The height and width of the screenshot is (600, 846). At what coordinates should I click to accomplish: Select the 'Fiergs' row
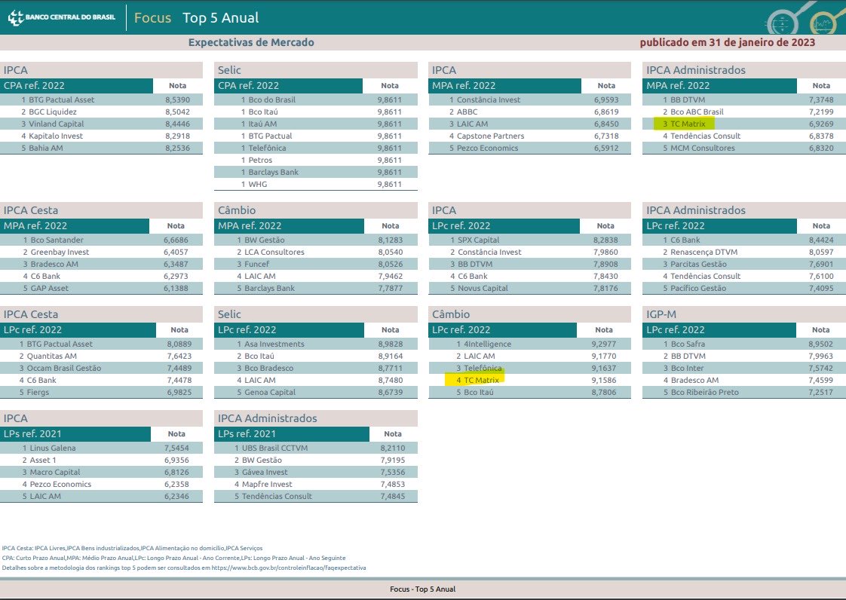coord(102,392)
